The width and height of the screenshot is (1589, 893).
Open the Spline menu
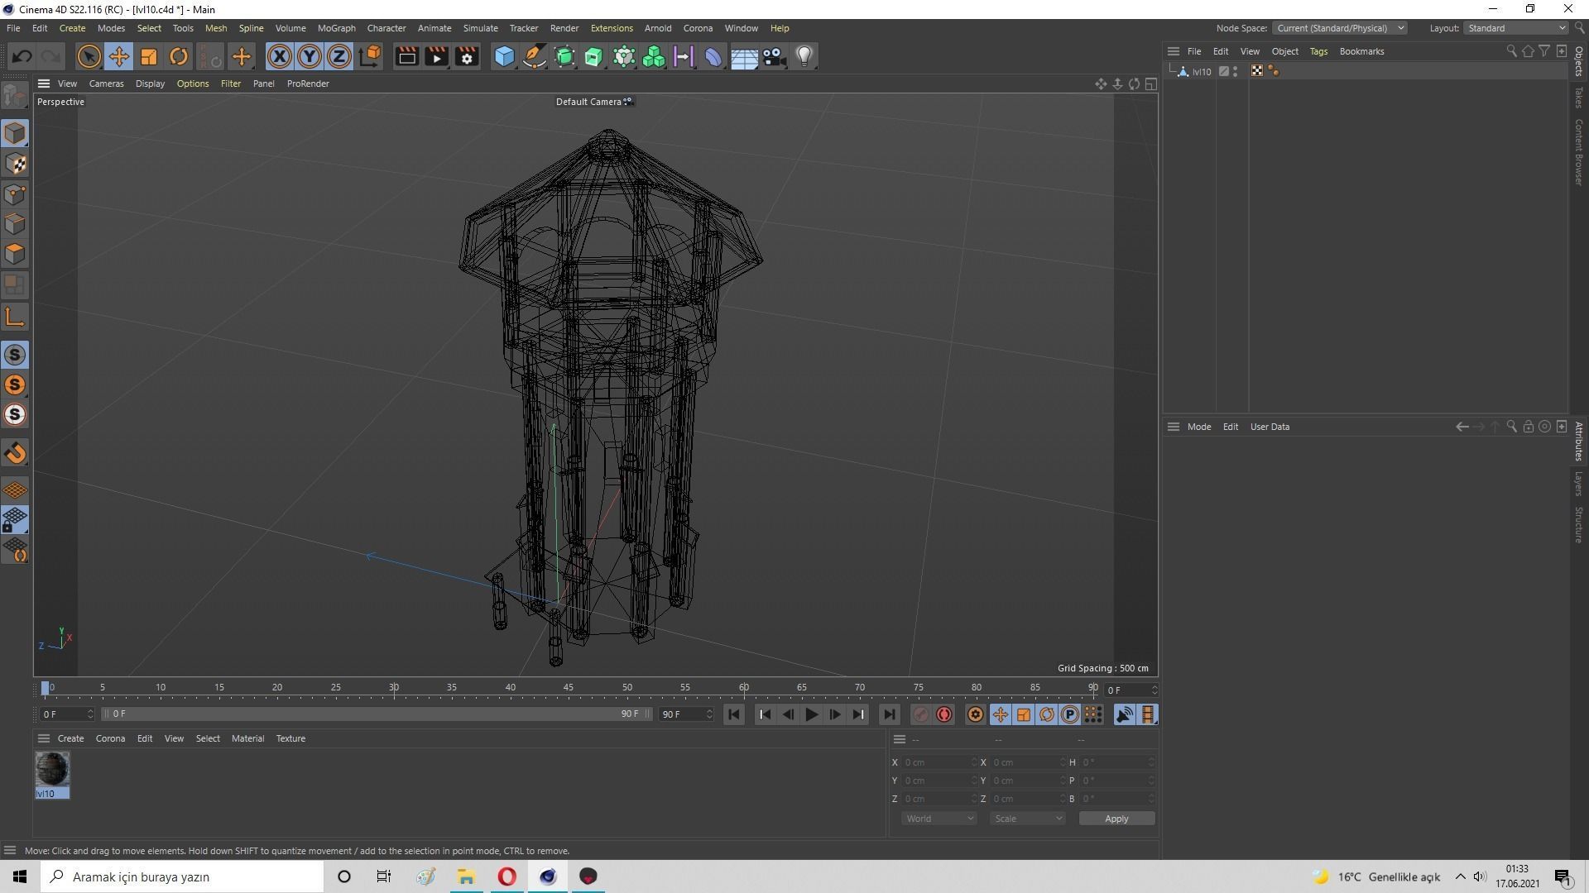coord(251,28)
